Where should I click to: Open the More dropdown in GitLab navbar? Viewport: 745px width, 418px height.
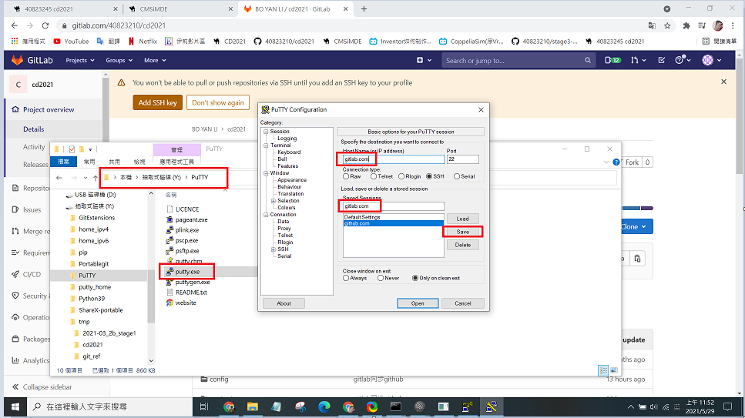point(155,60)
